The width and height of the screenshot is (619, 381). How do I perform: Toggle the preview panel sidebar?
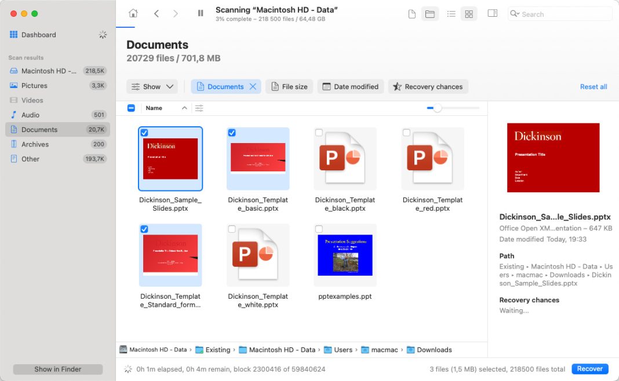(492, 13)
